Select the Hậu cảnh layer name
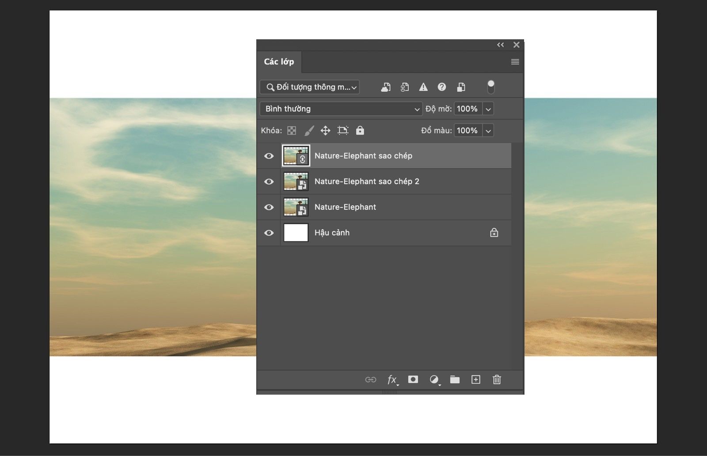Image resolution: width=707 pixels, height=456 pixels. (332, 233)
